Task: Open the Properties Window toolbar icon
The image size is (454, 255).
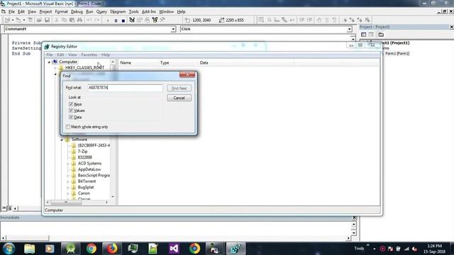Action: click(x=140, y=20)
